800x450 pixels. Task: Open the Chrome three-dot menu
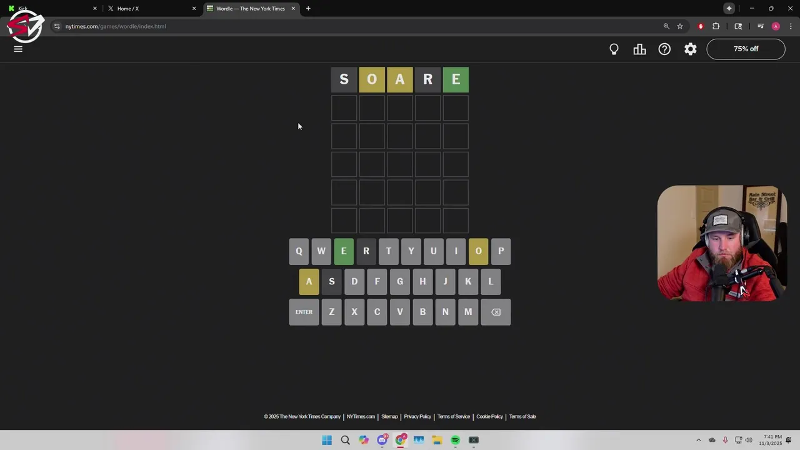pos(791,26)
